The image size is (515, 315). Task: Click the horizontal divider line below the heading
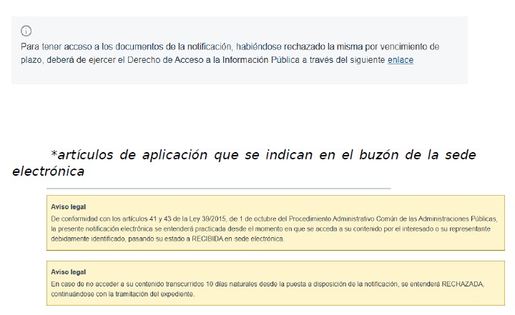pyautogui.click(x=218, y=189)
